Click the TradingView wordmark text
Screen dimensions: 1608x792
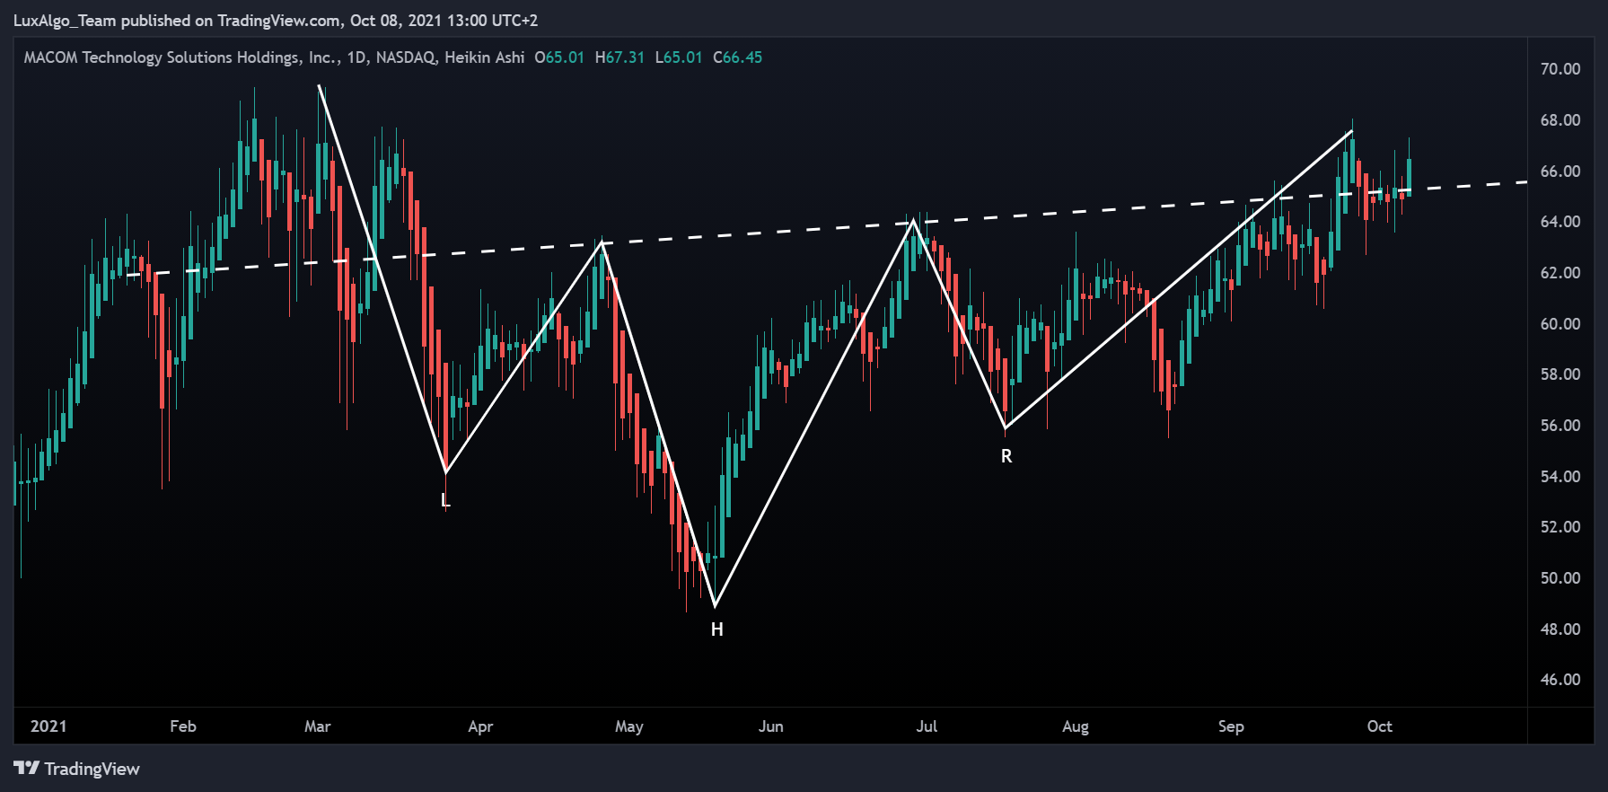[x=92, y=769]
